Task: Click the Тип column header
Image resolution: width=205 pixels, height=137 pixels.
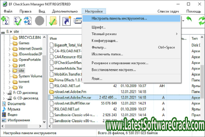Action: tap(194, 39)
